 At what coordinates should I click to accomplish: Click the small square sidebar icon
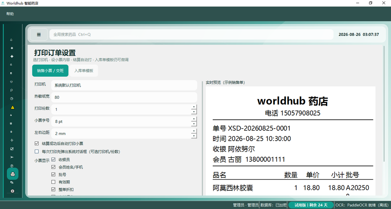11,123
